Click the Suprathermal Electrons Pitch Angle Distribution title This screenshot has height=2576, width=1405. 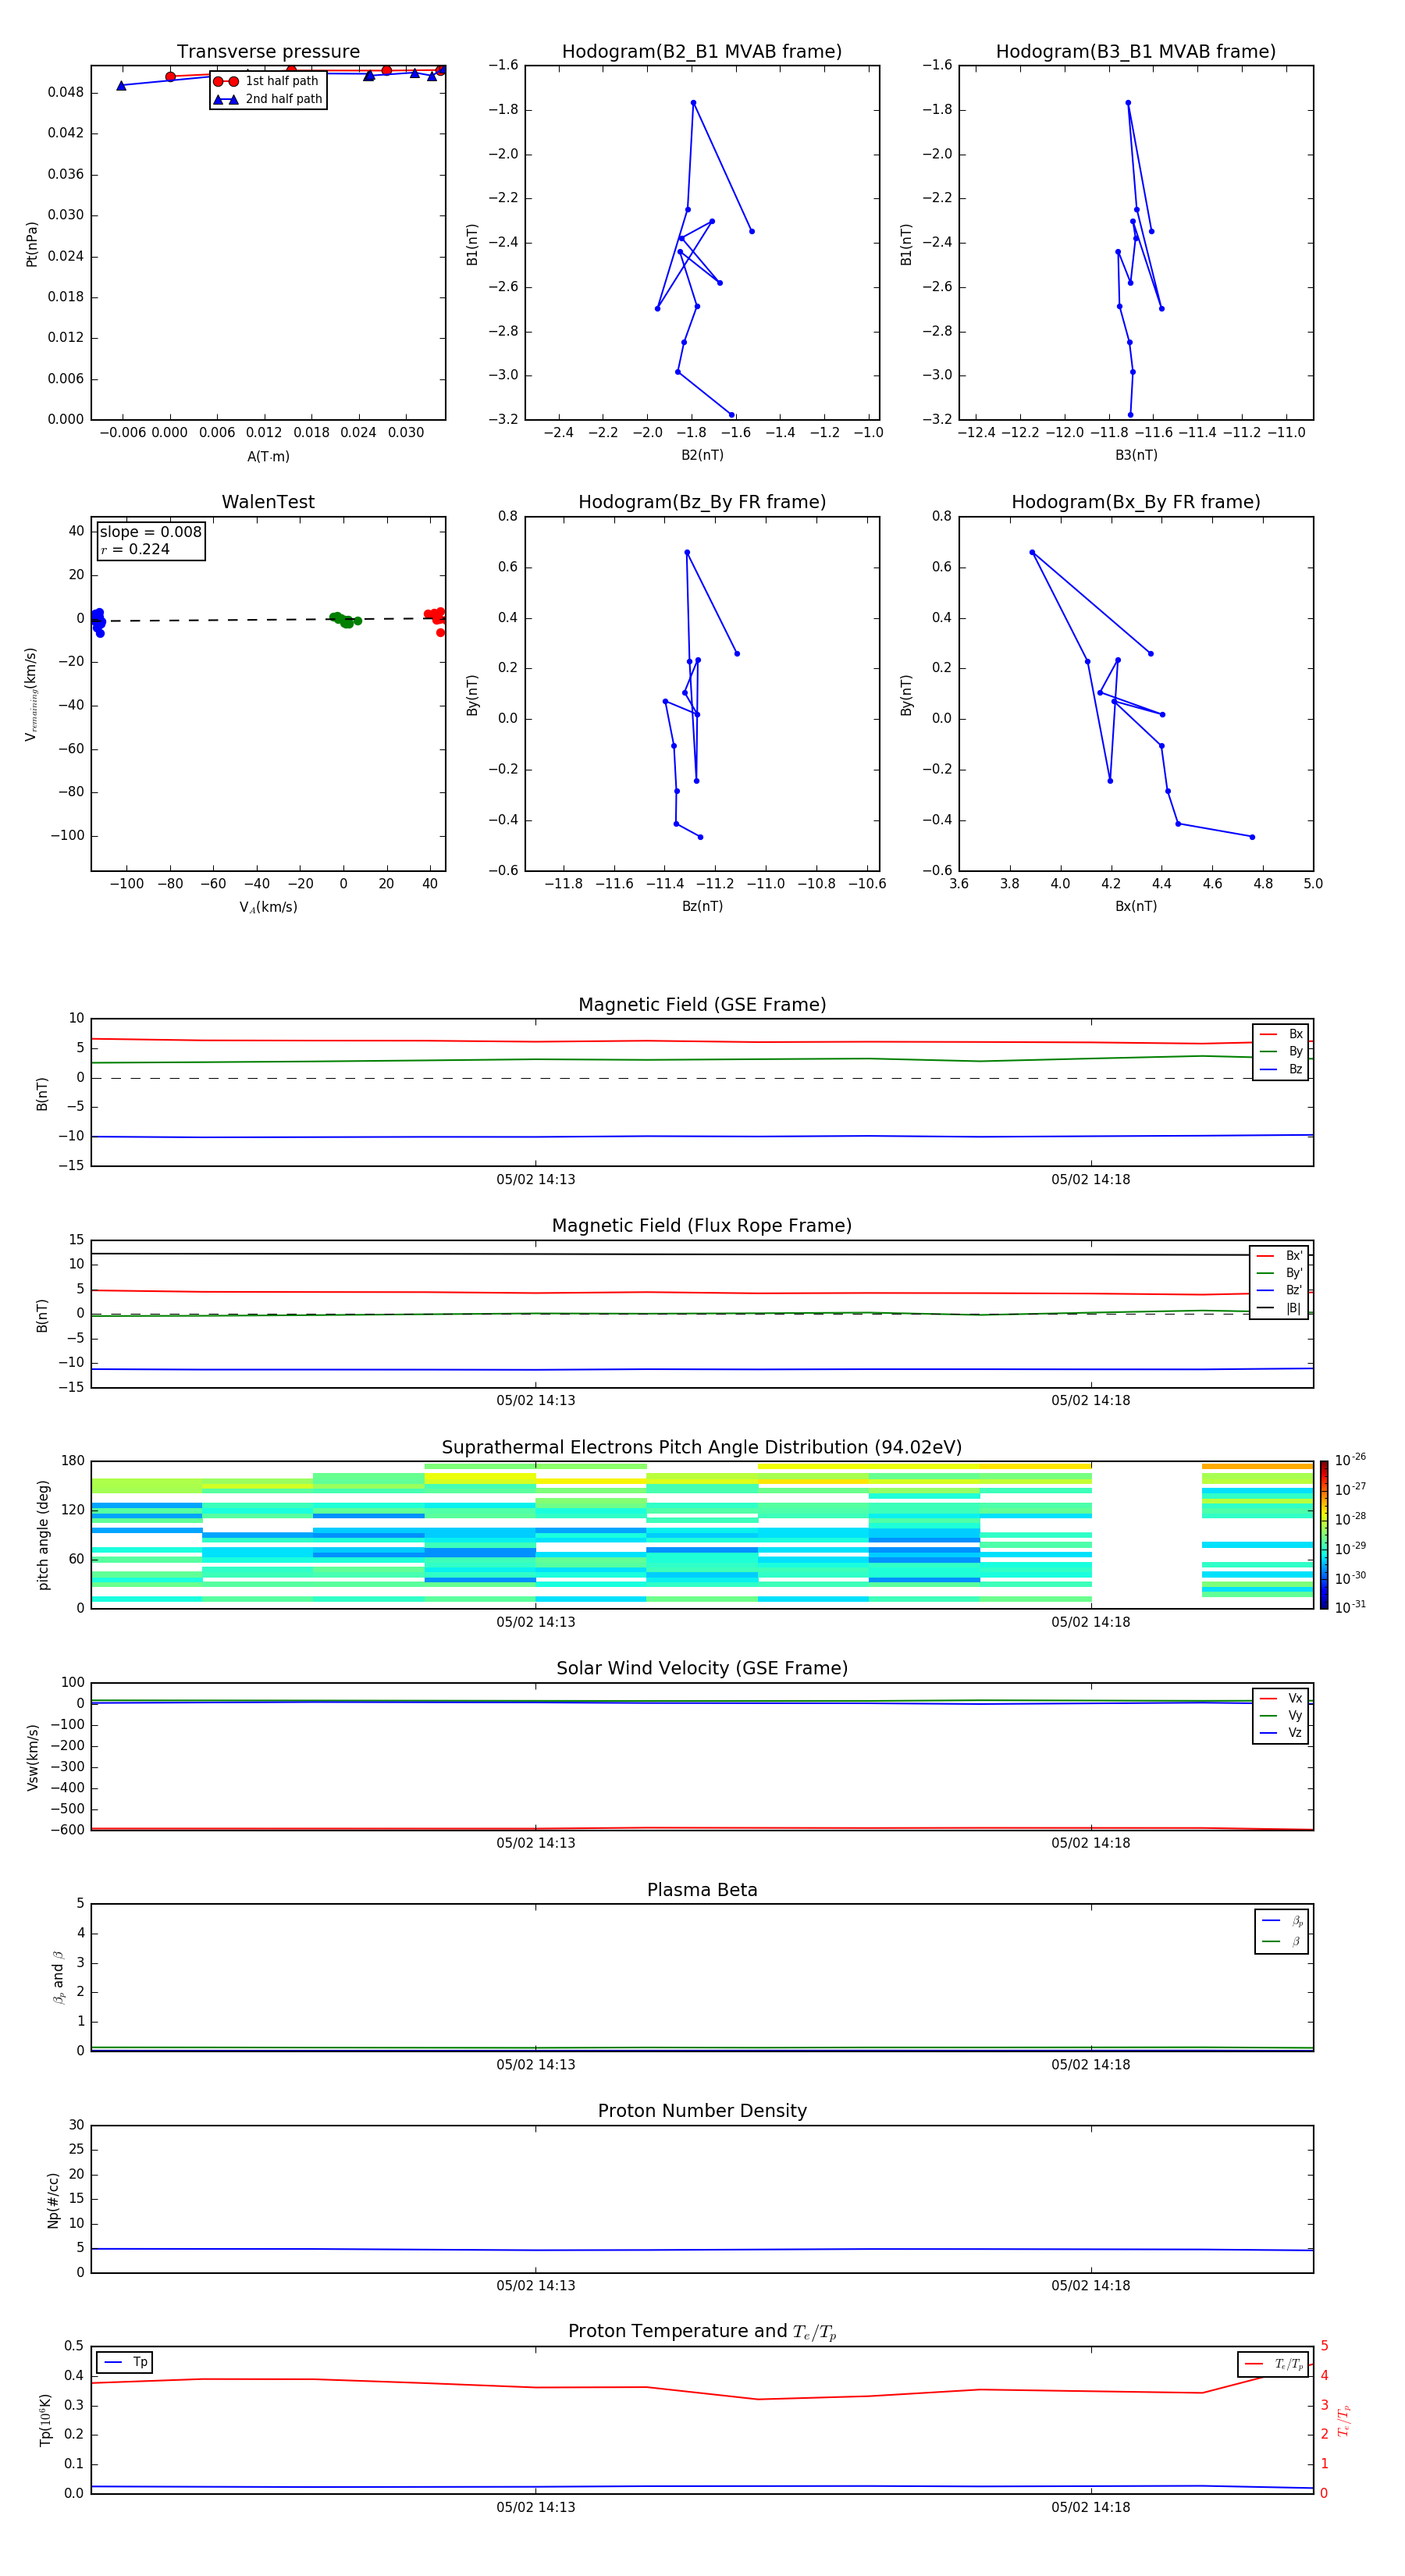(702, 1447)
